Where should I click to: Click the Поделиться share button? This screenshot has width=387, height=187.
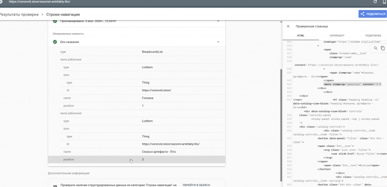[x=372, y=14]
